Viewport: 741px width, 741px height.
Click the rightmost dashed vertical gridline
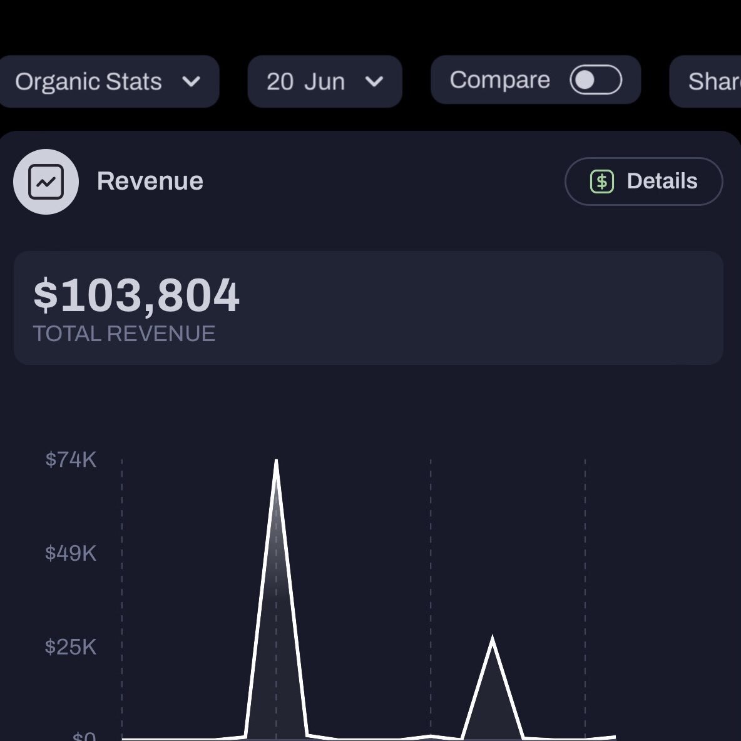[x=585, y=598]
